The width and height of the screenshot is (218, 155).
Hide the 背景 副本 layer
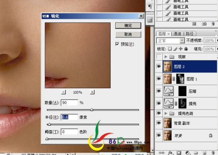(159, 123)
